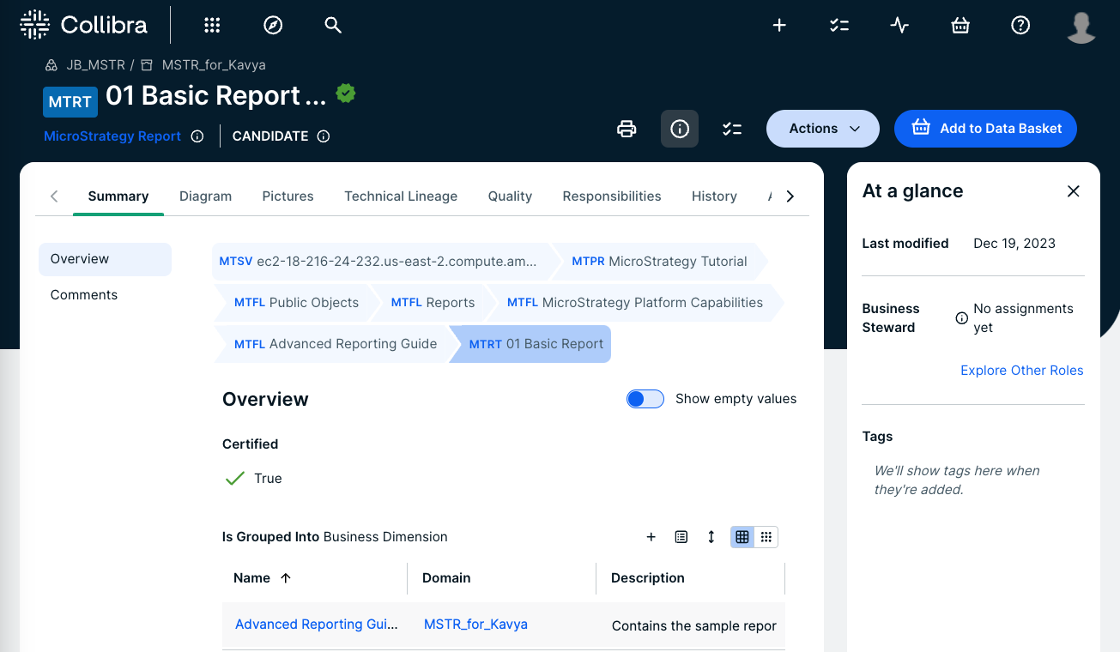This screenshot has width=1120, height=652.
Task: Follow the Explore Other Roles link
Action: [x=1021, y=371]
